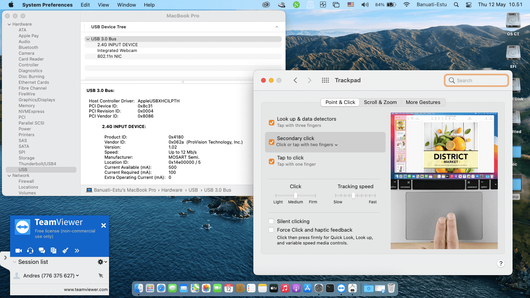Go back using the Trackpad back arrow
The width and height of the screenshot is (530, 298).
pyautogui.click(x=295, y=80)
